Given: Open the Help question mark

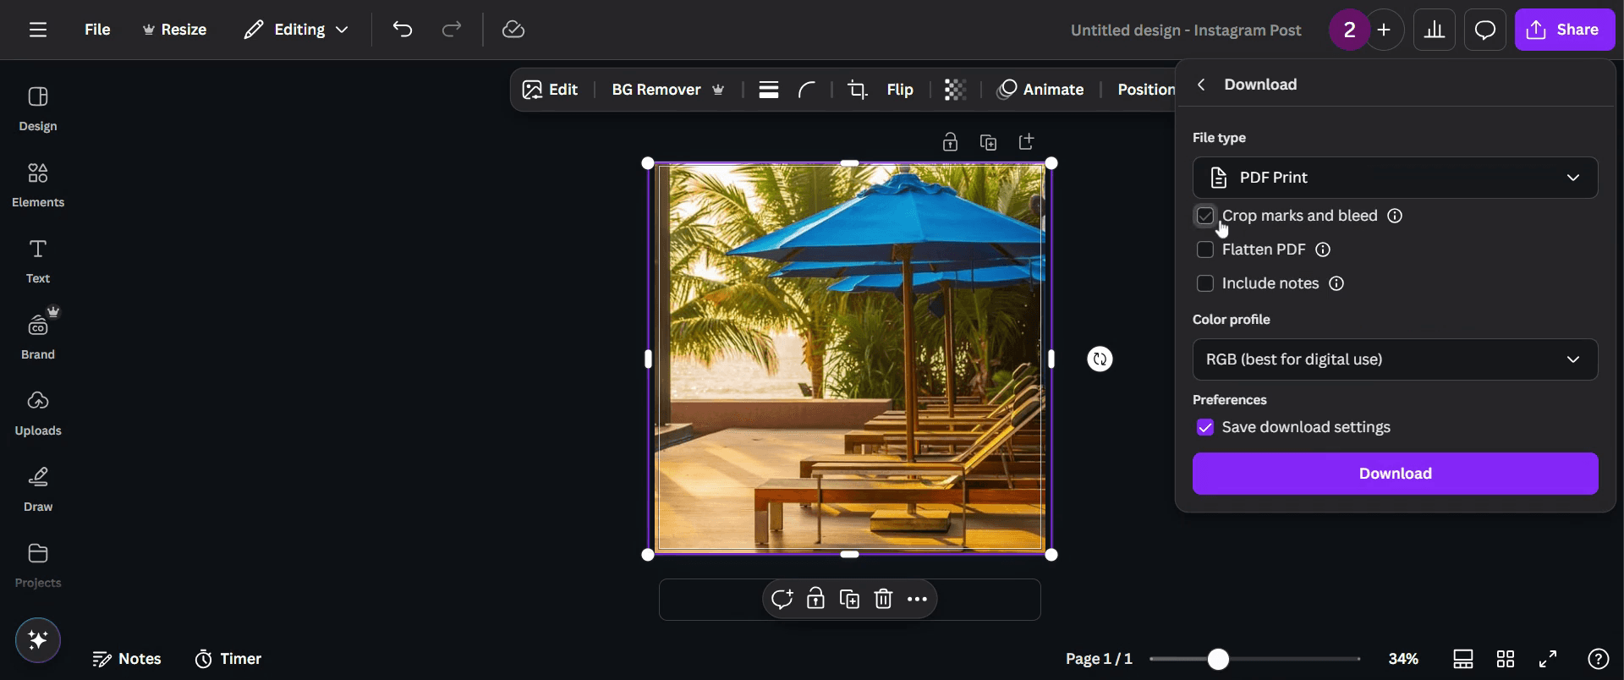Looking at the screenshot, I should (1598, 659).
